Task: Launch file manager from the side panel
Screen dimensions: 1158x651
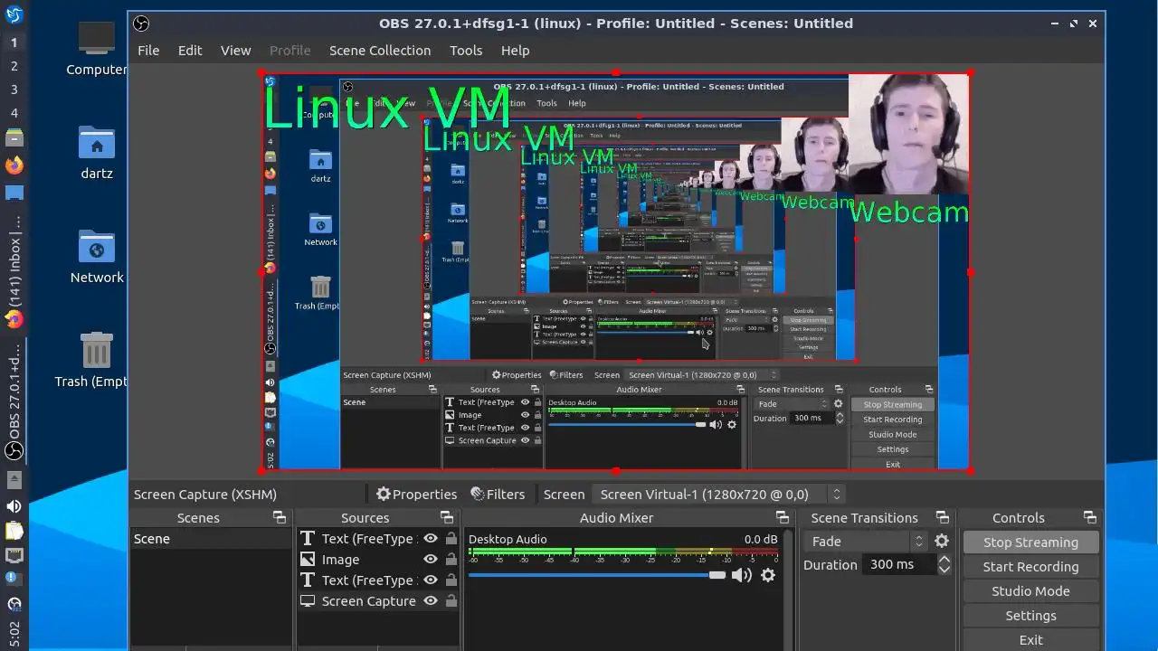Action: (x=14, y=137)
